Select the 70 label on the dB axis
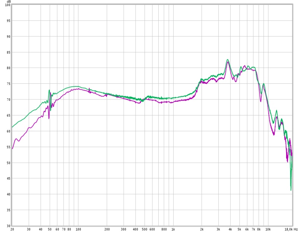The width and height of the screenshot is (298, 232). (8, 99)
